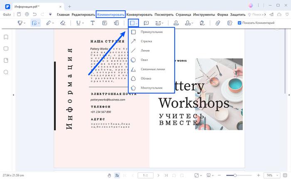Select the eraser tool in the toolbar
The image size is (291, 179).
(x=63, y=23)
